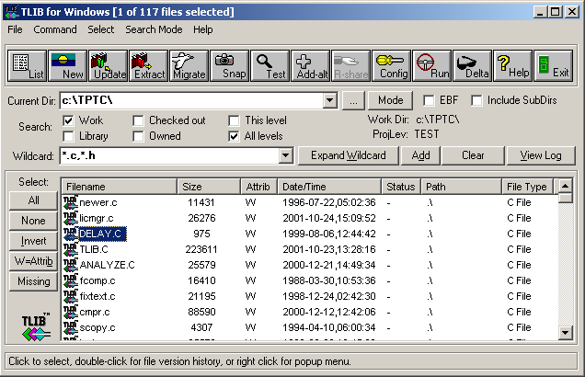Open the Search Mode menu
Screen dimensions: 585x377
[154, 29]
